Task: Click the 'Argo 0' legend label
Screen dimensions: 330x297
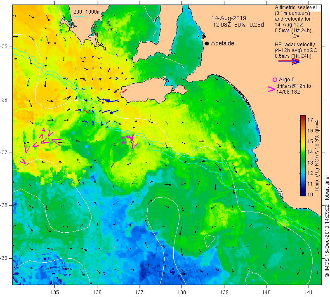Action: click(x=286, y=80)
